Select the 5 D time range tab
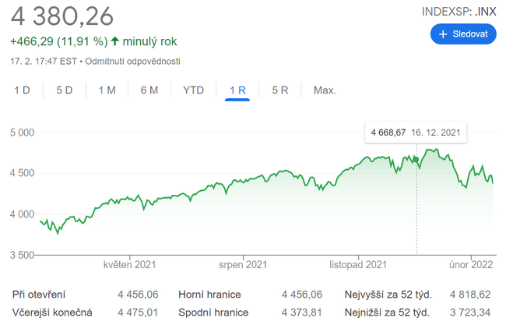 pos(64,90)
